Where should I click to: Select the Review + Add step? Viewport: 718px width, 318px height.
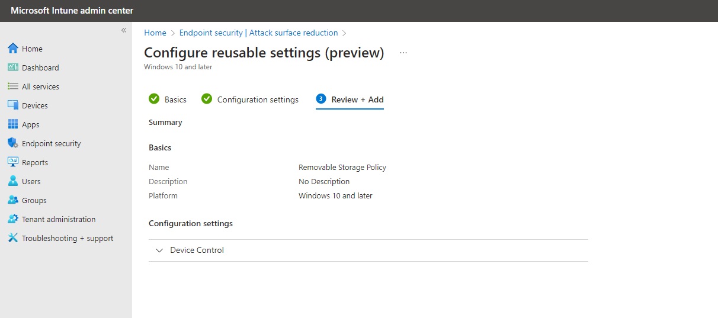(x=350, y=99)
